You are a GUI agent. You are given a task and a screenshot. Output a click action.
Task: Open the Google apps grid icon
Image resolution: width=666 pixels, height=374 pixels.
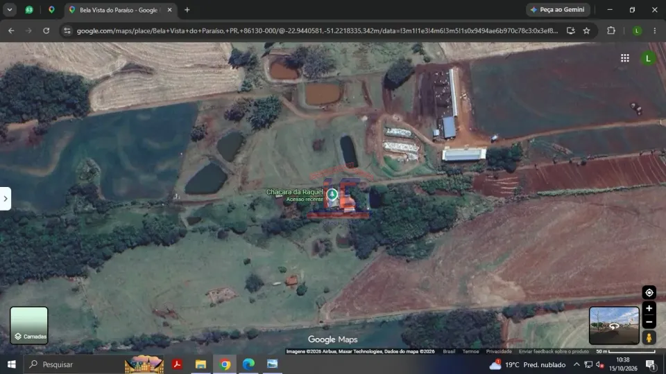(x=625, y=58)
